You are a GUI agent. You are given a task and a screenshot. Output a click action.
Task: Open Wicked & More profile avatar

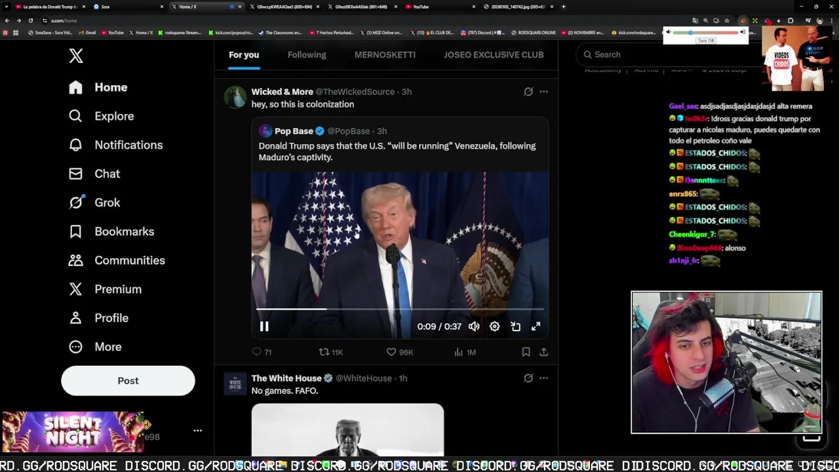tap(235, 97)
